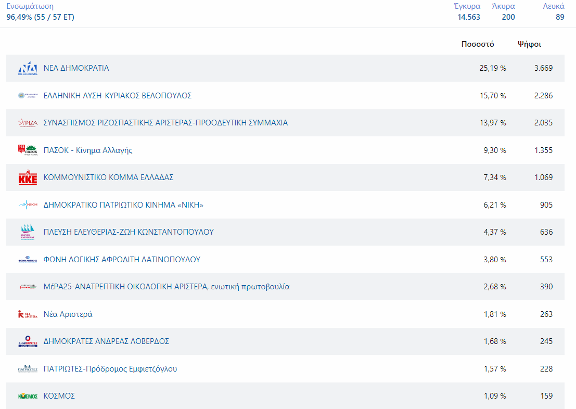The image size is (576, 409).
Task: Click the ΠΑΣΟΚ party logo
Action: click(28, 150)
